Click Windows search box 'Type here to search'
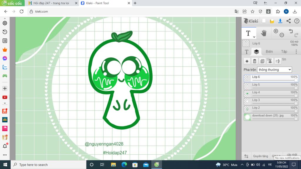 [49, 165]
